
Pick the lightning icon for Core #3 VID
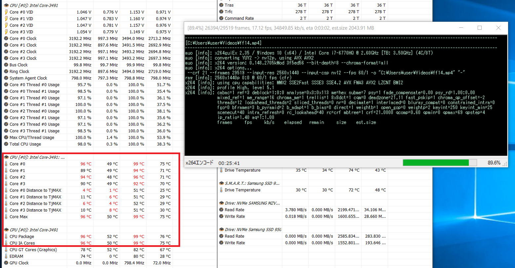pos(6,32)
